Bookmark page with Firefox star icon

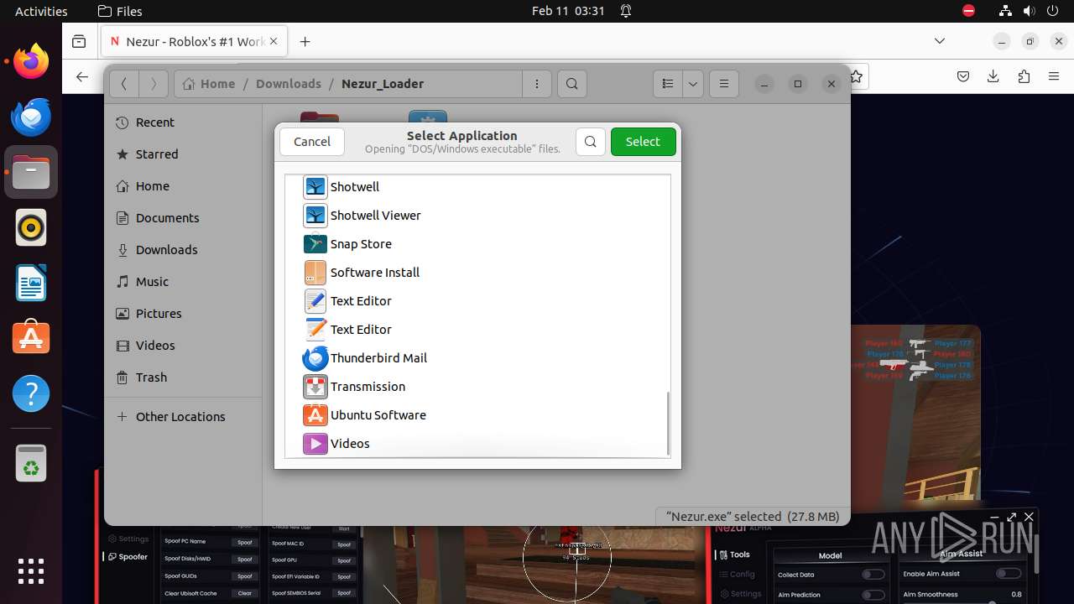(857, 76)
